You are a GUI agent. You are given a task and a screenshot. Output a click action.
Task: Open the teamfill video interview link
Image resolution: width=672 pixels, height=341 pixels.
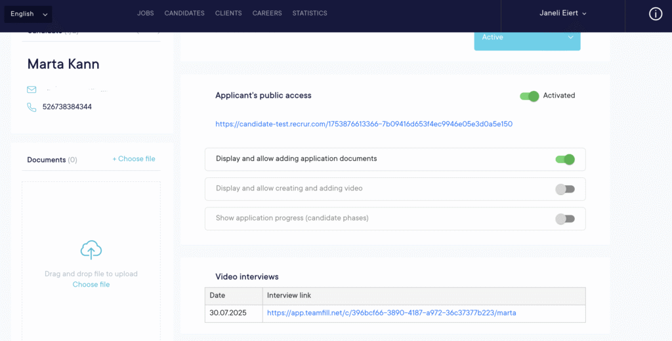391,313
